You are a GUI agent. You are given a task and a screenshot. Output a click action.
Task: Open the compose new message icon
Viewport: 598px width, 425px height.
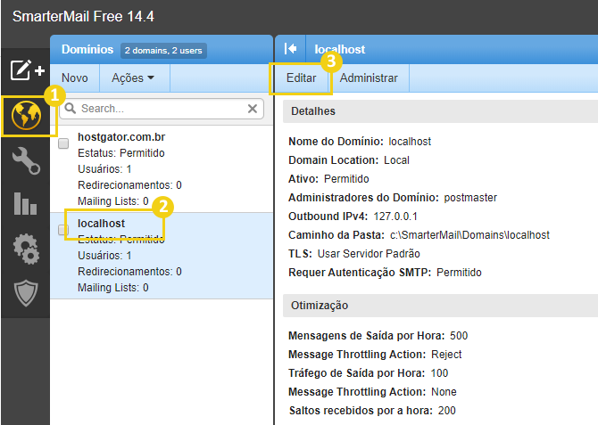coord(27,70)
